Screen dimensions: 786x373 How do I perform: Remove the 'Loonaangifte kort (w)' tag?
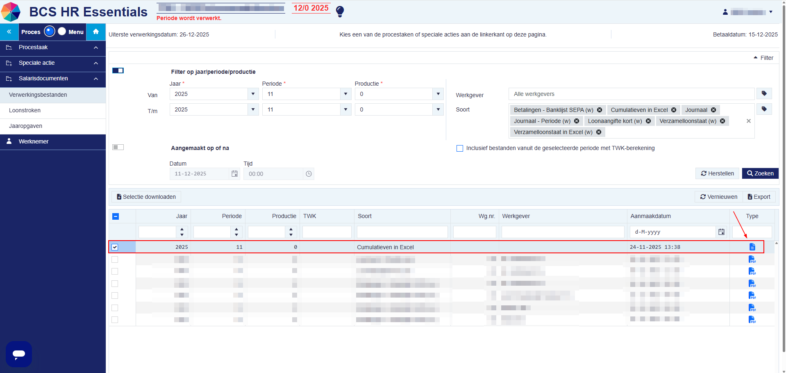coord(648,121)
